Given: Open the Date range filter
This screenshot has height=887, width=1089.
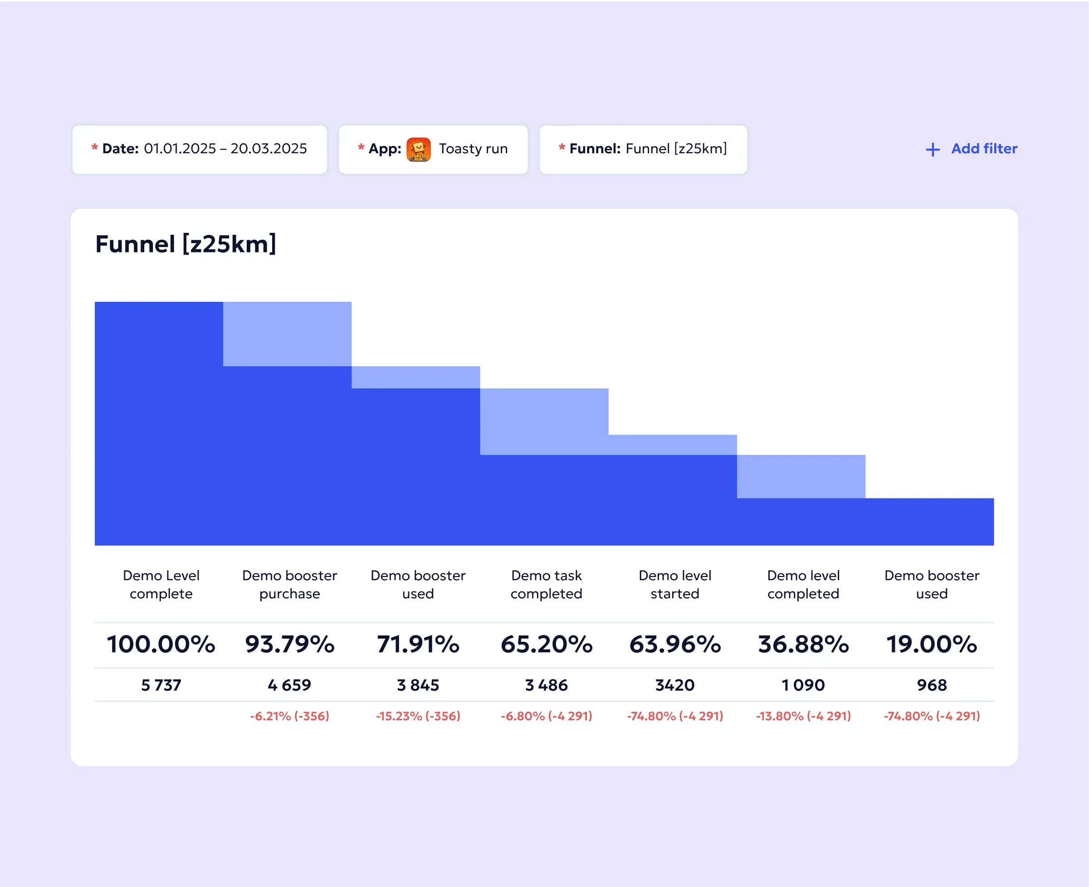Looking at the screenshot, I should pos(200,149).
